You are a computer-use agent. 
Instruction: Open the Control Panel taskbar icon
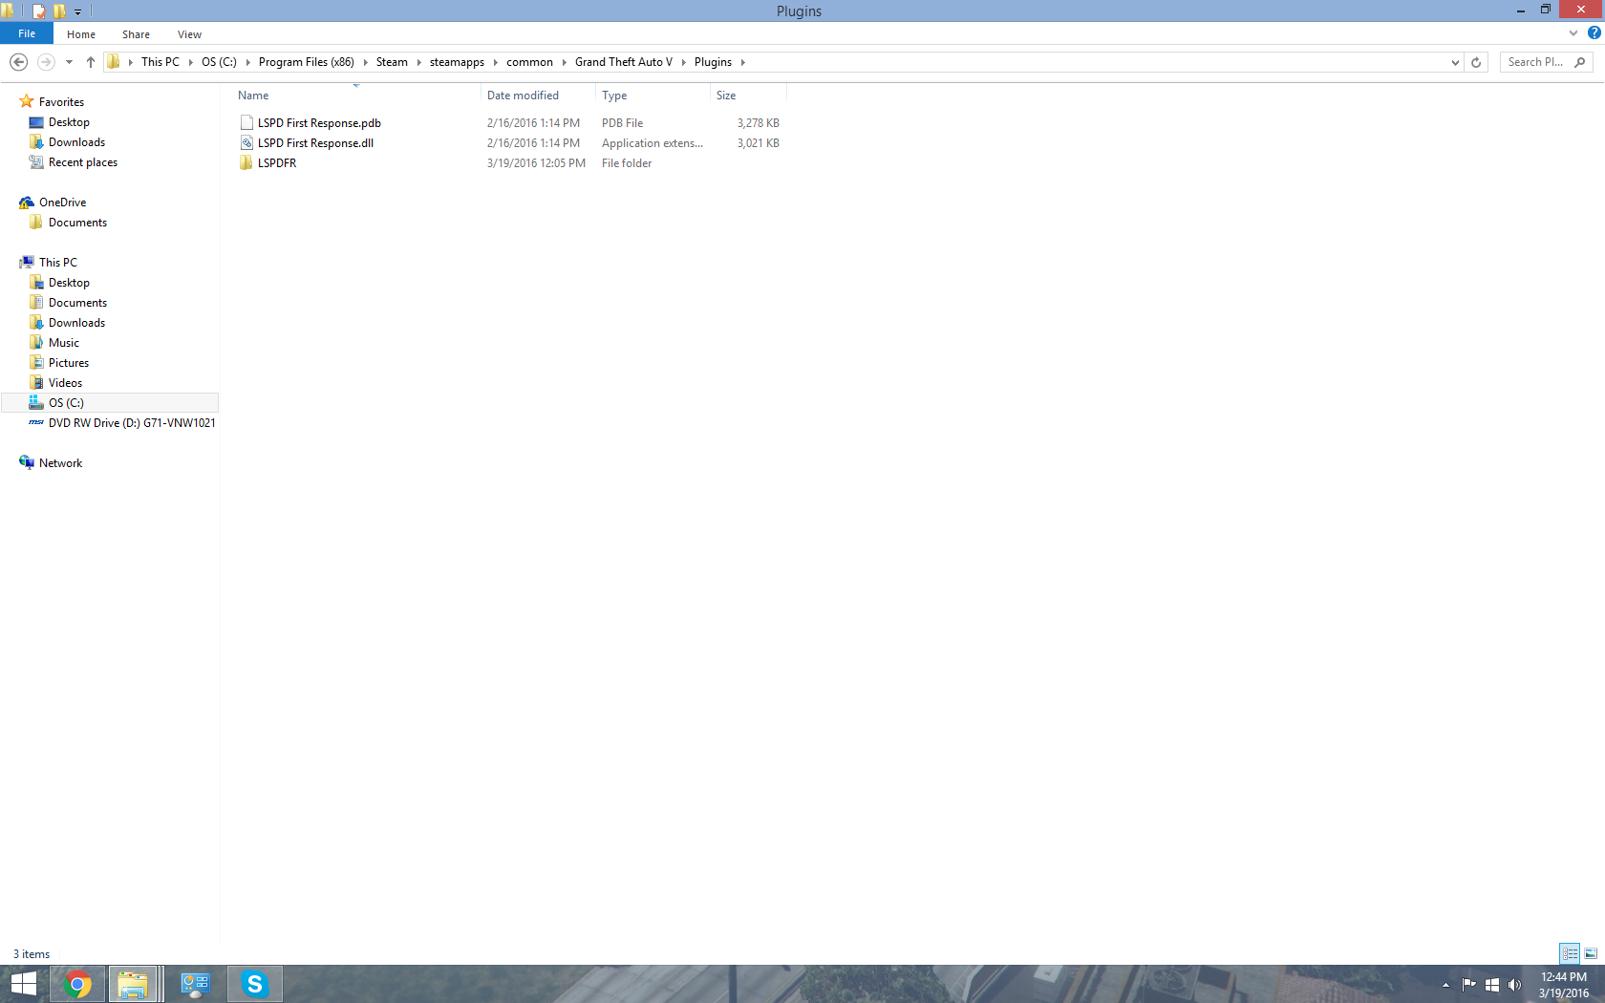(x=195, y=984)
